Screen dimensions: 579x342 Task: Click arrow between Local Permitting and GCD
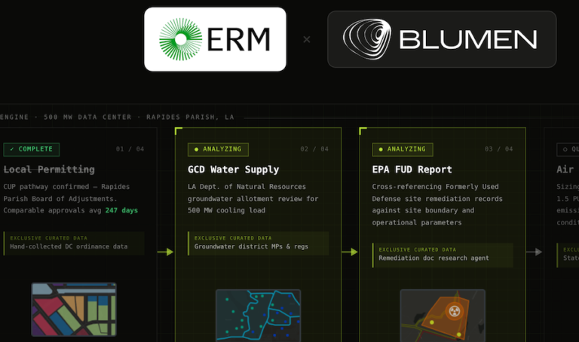coord(165,252)
